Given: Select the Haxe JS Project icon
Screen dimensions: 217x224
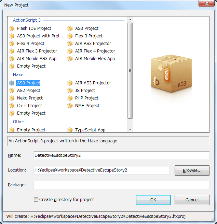Looking at the screenshot, I should coord(70,91).
